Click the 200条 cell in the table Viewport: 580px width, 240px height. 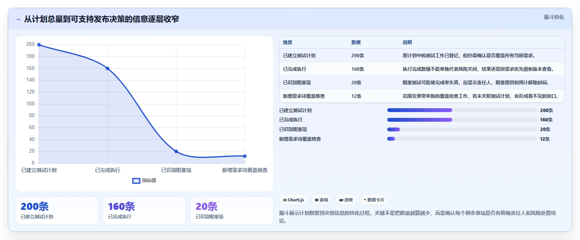pos(358,56)
